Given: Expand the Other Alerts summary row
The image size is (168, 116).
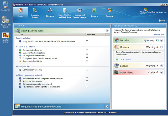Looking at the screenshot, I should [x=162, y=73].
